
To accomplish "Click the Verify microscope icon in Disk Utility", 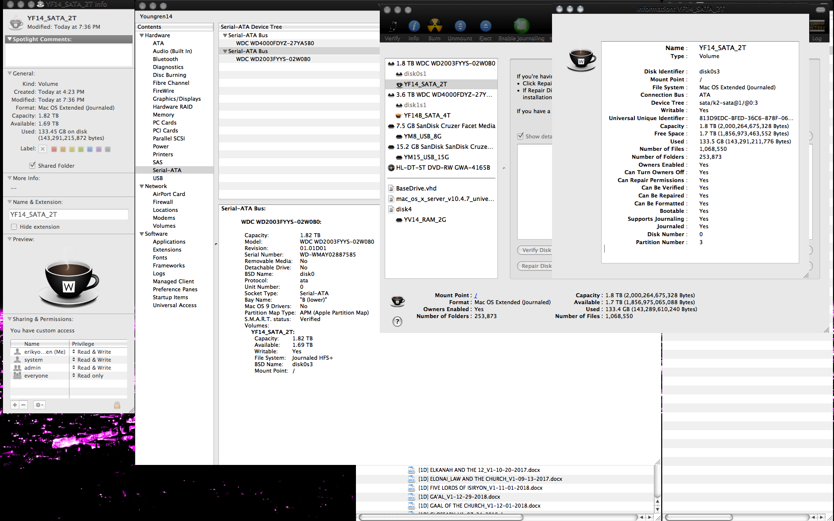I will coord(393,26).
